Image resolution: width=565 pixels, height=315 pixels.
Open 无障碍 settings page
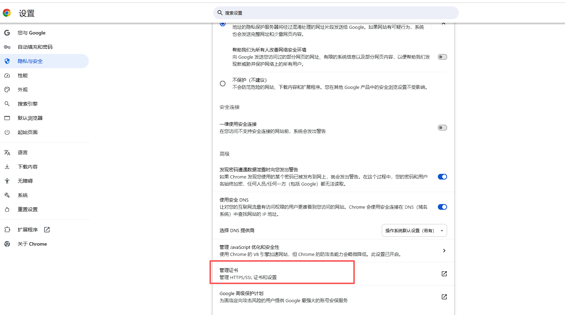coord(44,181)
